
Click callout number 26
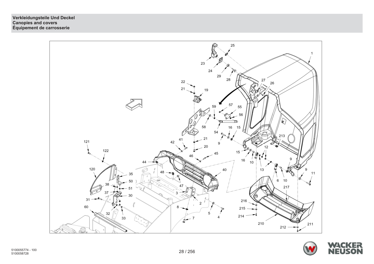point(272,83)
